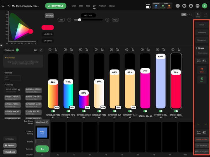Click the red Clear trash icon

[x=202, y=69]
